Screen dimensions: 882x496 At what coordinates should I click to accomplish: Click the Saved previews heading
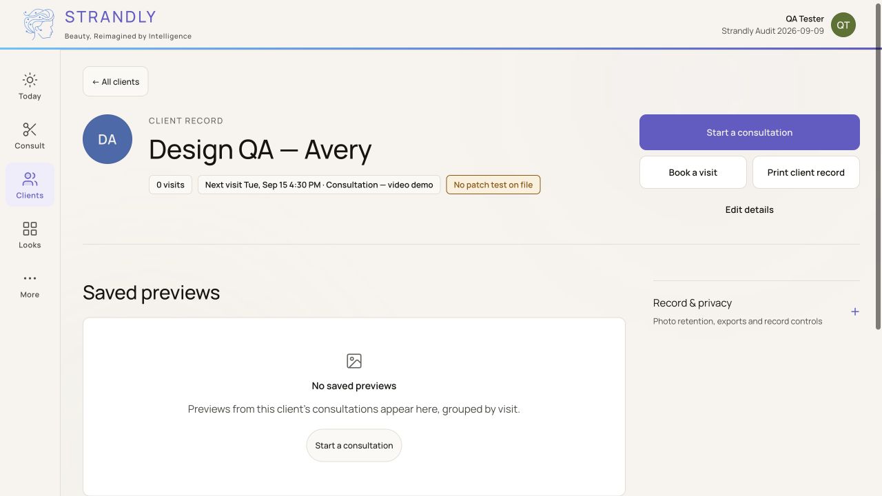pyautogui.click(x=152, y=292)
